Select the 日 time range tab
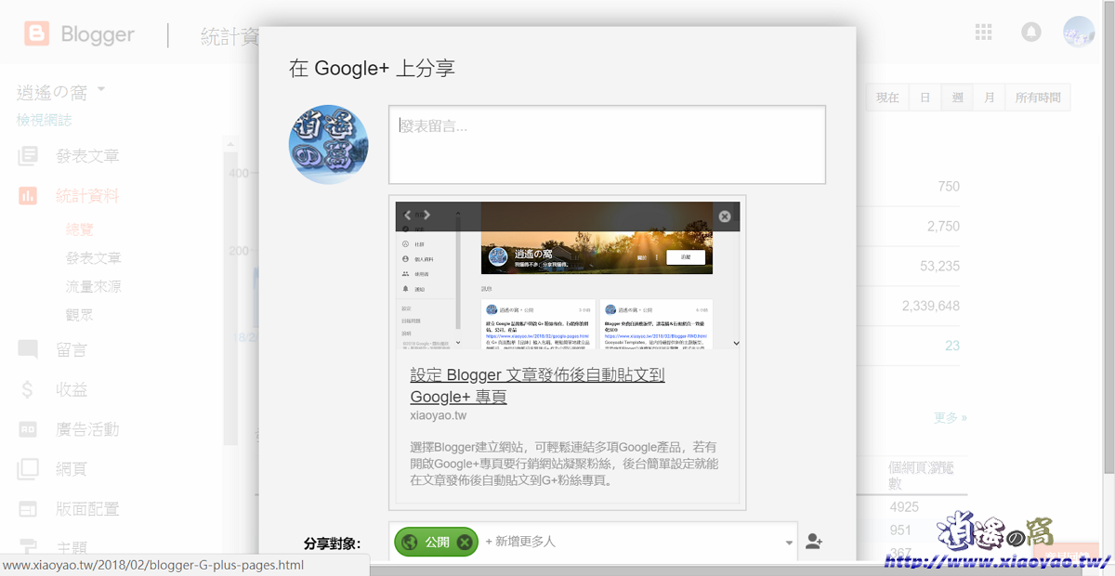1115x576 pixels. 925,98
